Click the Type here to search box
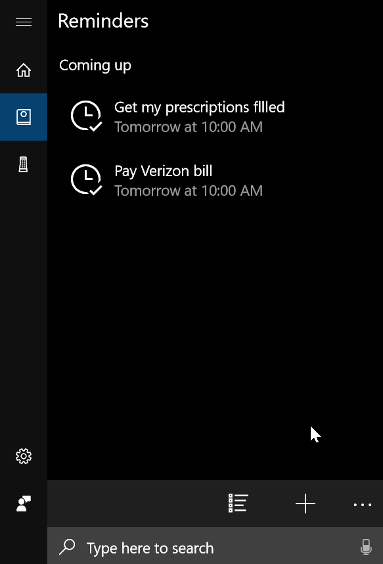 pos(215,548)
